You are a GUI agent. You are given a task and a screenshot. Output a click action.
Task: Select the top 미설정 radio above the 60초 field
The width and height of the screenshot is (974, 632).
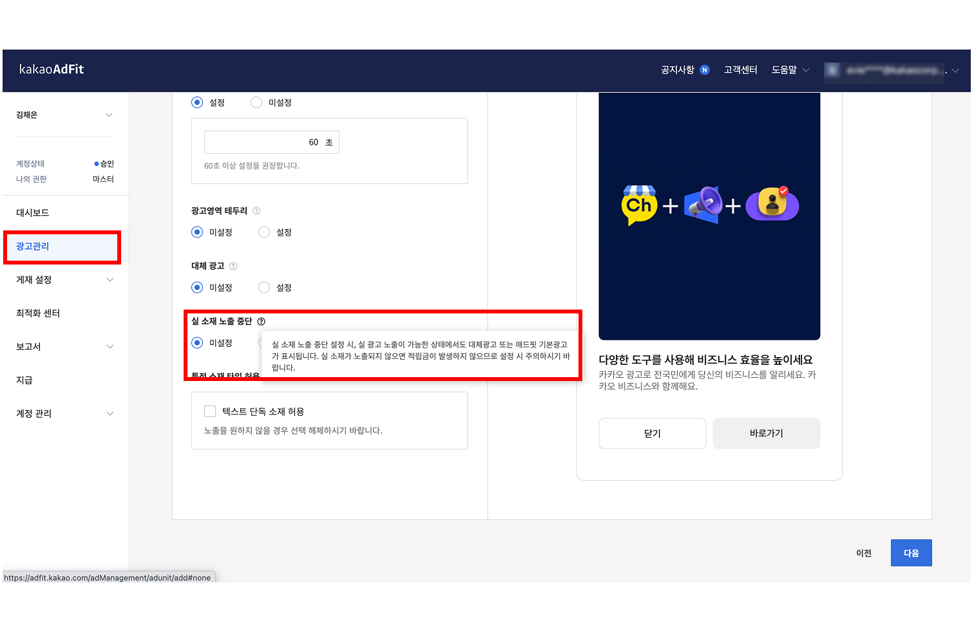(256, 103)
